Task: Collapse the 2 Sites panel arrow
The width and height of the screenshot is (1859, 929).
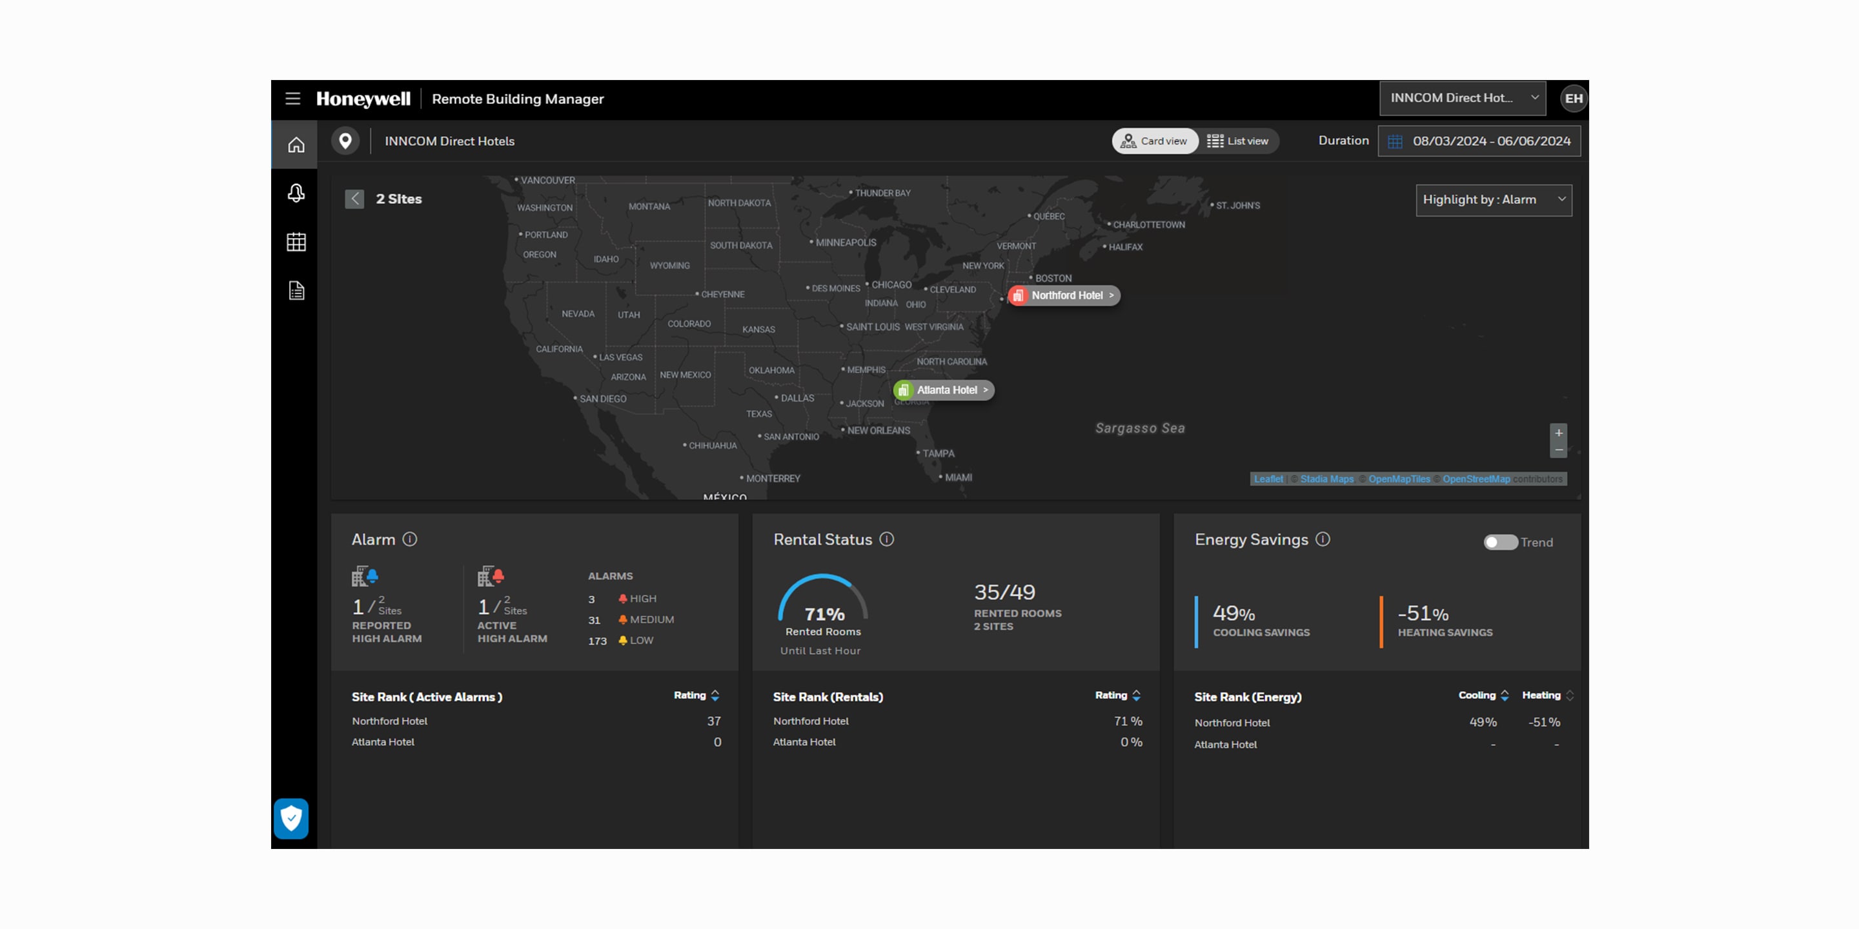Action: pyautogui.click(x=354, y=199)
